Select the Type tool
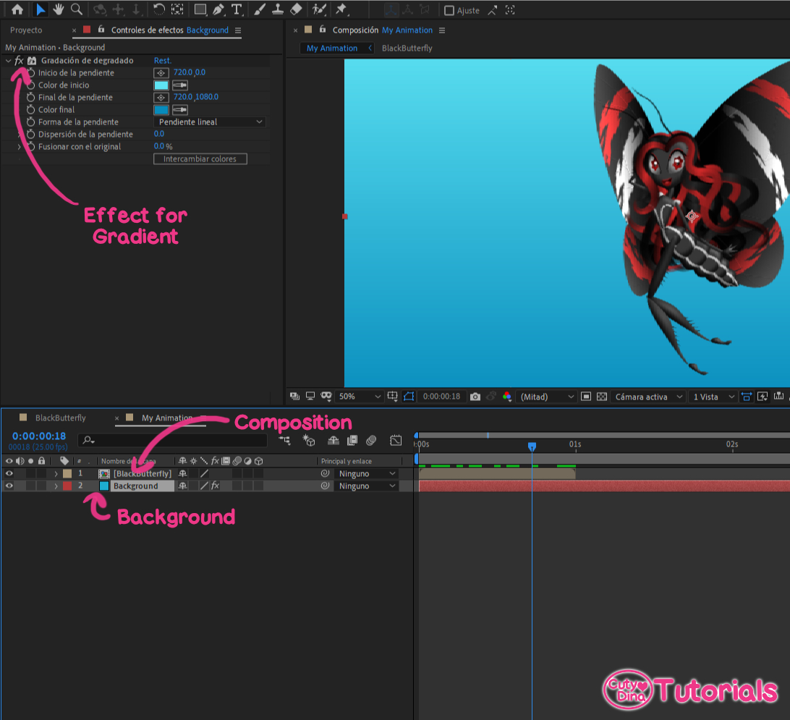 237,9
